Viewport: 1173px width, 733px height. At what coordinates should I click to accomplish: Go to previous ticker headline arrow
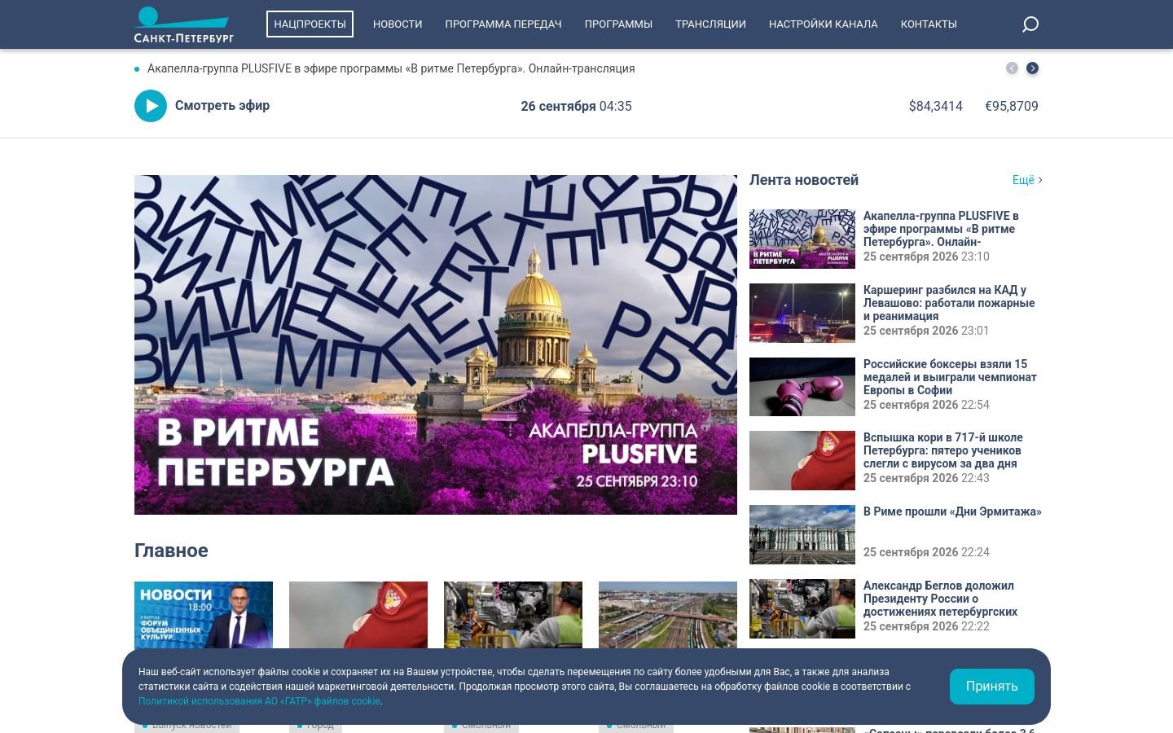pos(1012,68)
